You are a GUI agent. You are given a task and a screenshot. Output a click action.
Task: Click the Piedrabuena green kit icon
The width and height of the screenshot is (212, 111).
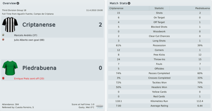point(10,68)
